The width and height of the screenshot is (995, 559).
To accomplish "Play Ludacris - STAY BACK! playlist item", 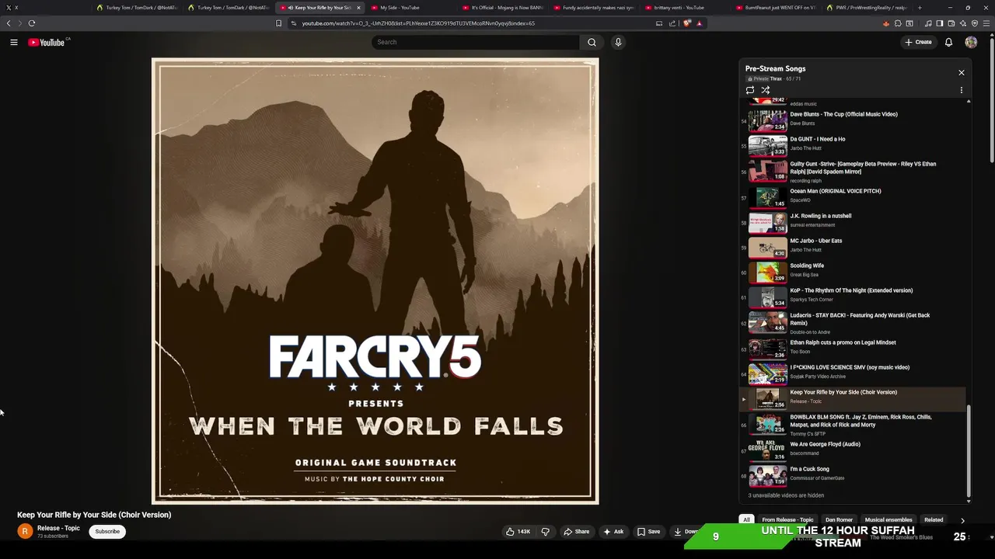I will (x=854, y=323).
